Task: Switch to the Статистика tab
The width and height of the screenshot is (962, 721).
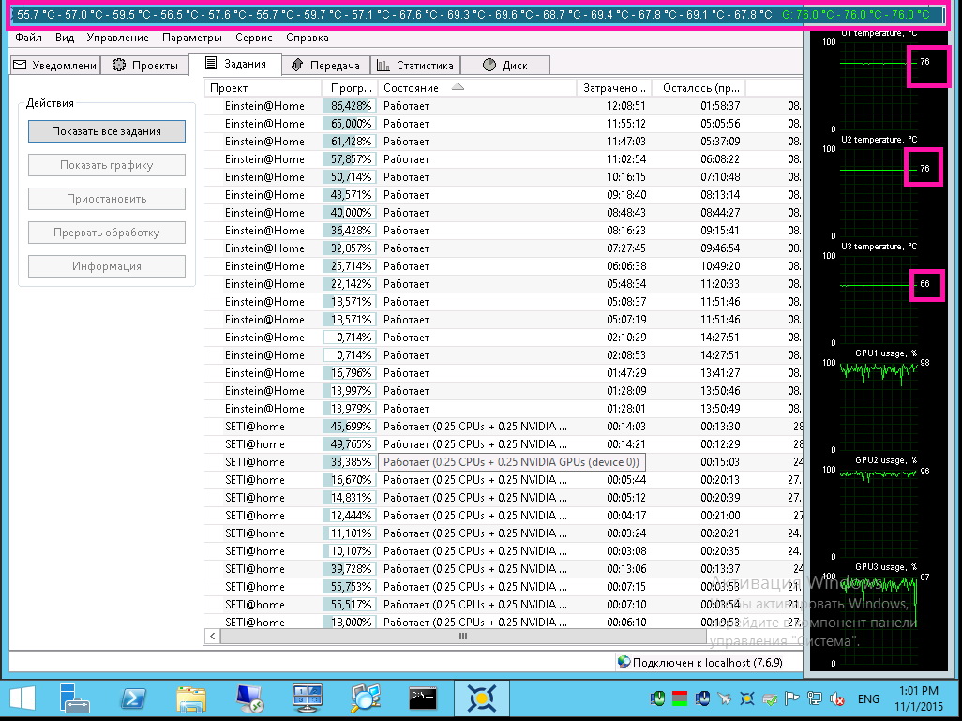Action: coord(415,65)
